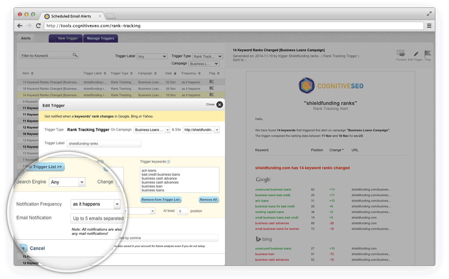Image resolution: width=449 pixels, height=279 pixels.
Task: Click the Forward email icon
Action: pos(401,53)
